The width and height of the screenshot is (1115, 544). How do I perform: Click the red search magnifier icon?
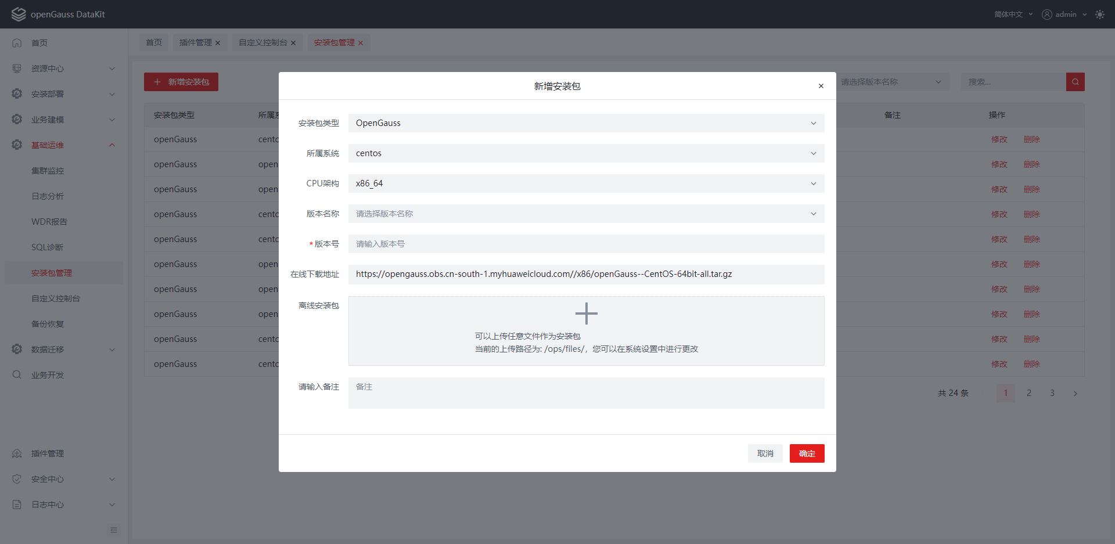pos(1075,82)
